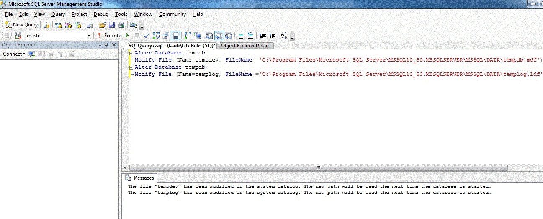Click the Name=tempdev text in the query
Image resolution: width=543 pixels, height=219 pixels.
tap(198, 60)
